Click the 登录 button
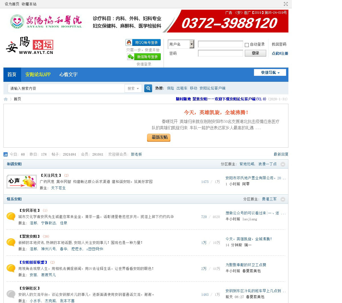Screen dimensions: 342x303 [255, 53]
